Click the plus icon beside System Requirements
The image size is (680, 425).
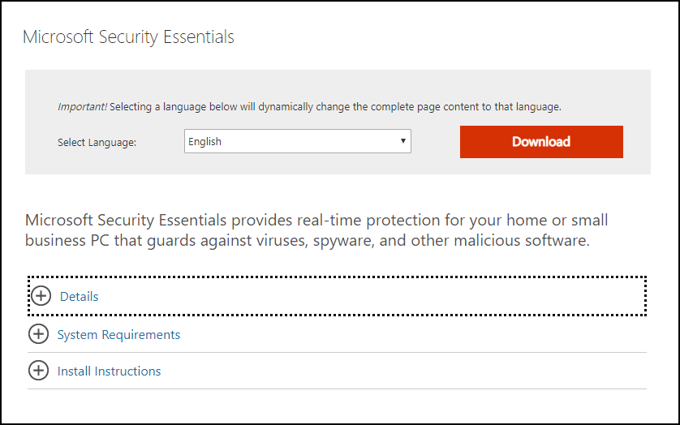(39, 334)
